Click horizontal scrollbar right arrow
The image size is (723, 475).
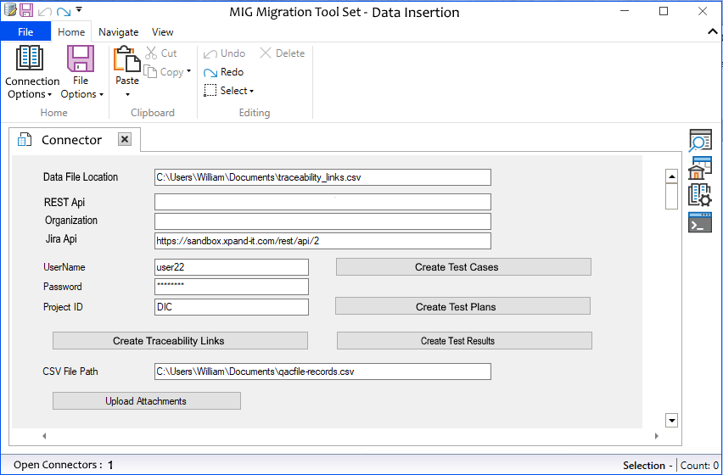[657, 436]
